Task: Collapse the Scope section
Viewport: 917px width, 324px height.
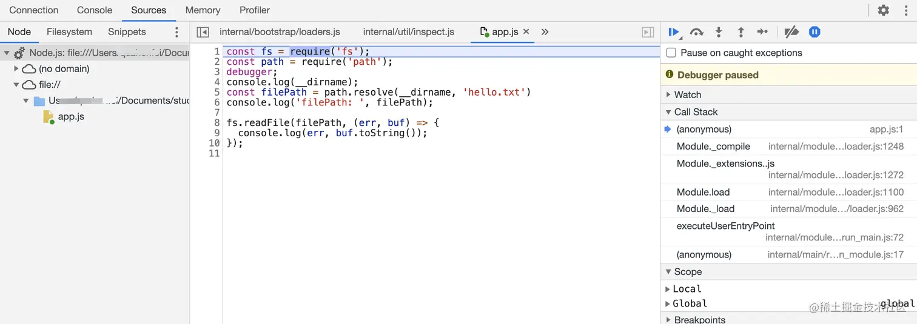Action: click(x=788, y=272)
